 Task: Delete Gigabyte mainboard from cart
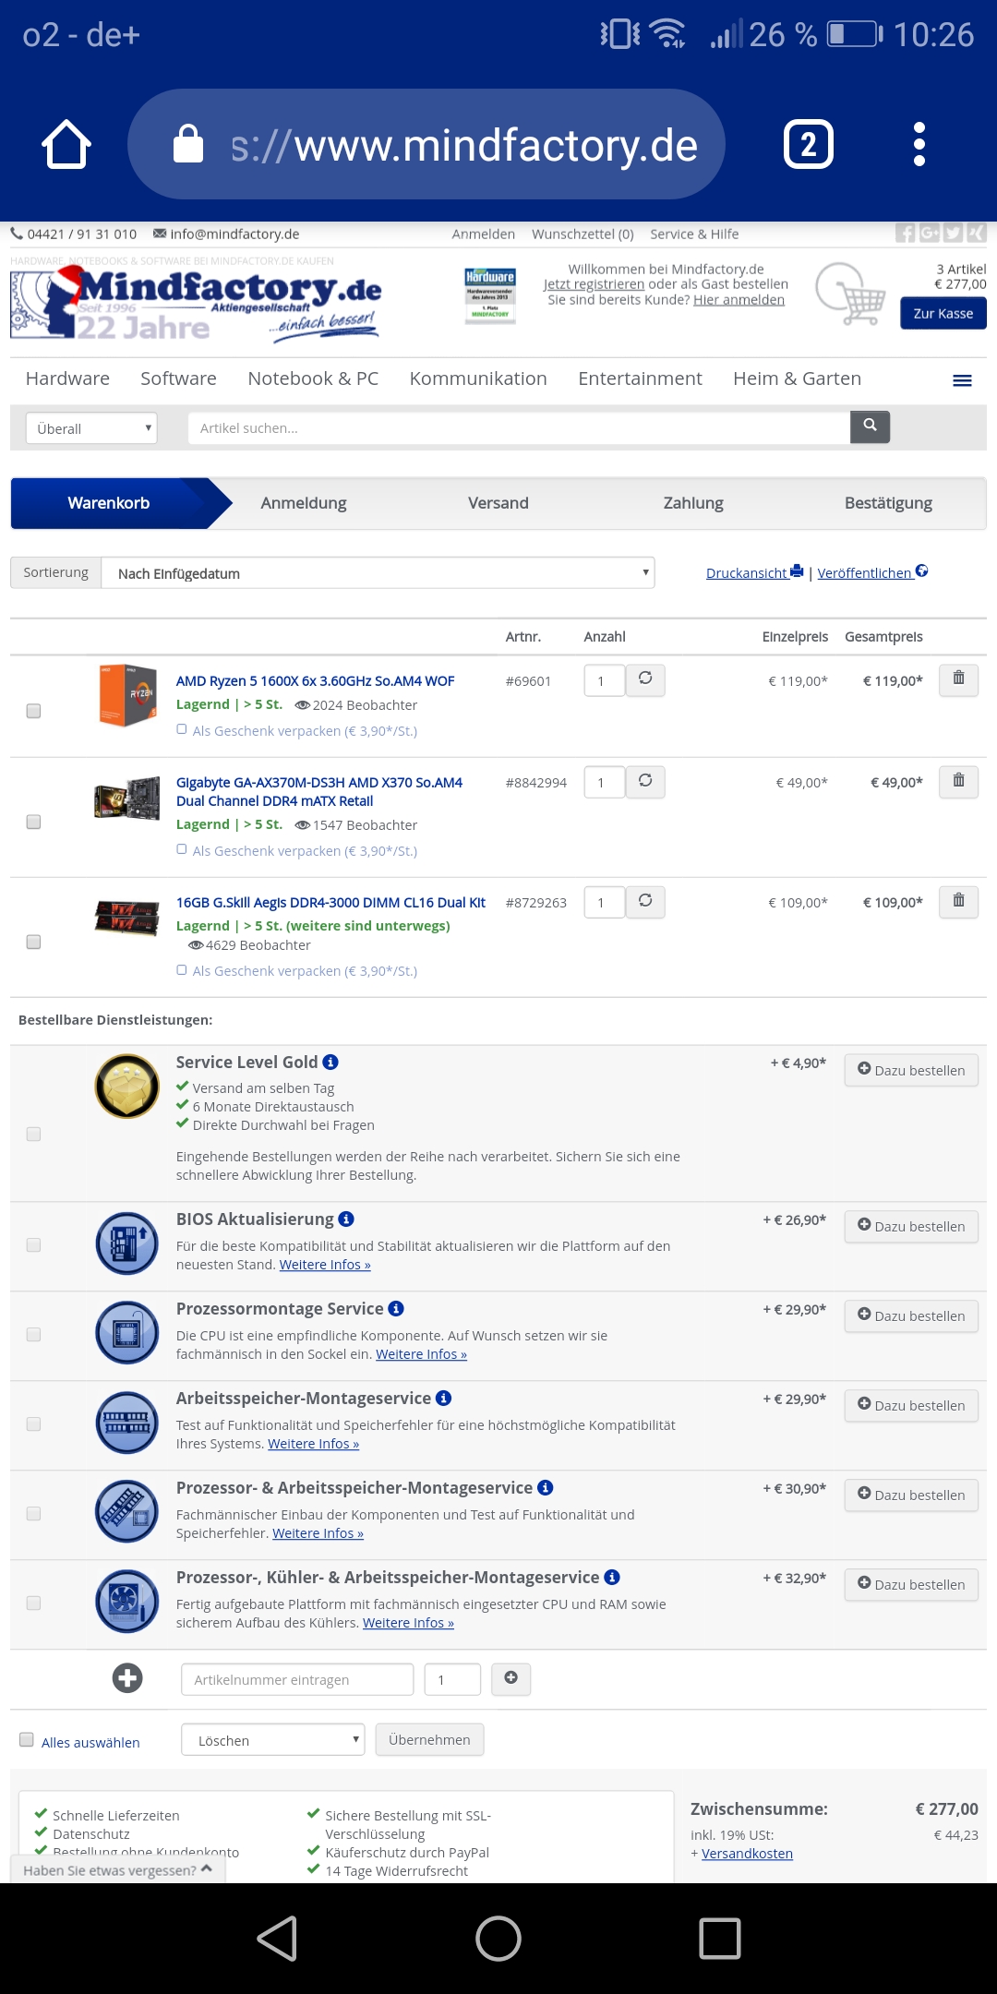point(958,781)
